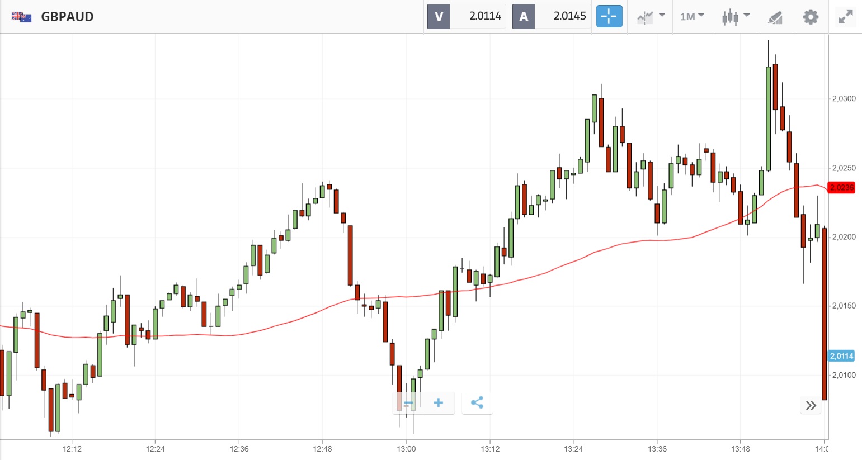Zoom out with the minus button
This screenshot has width=862, height=460.
pyautogui.click(x=408, y=403)
